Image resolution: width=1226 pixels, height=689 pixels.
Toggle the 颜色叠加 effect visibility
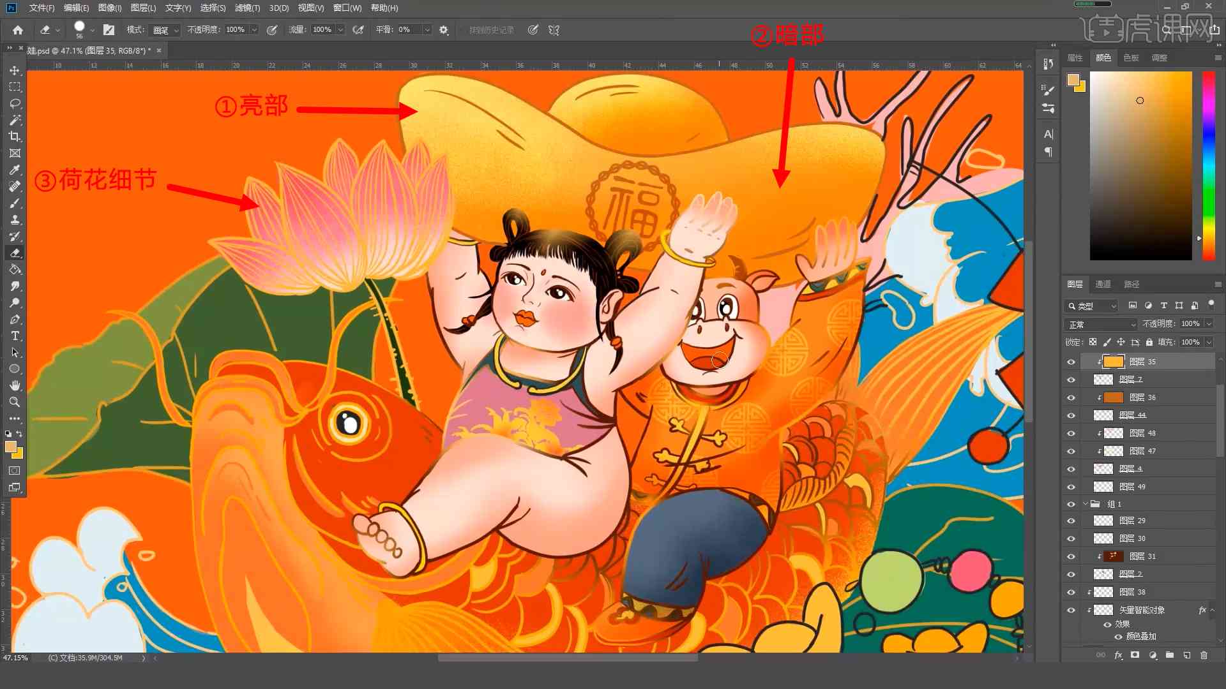(1118, 636)
